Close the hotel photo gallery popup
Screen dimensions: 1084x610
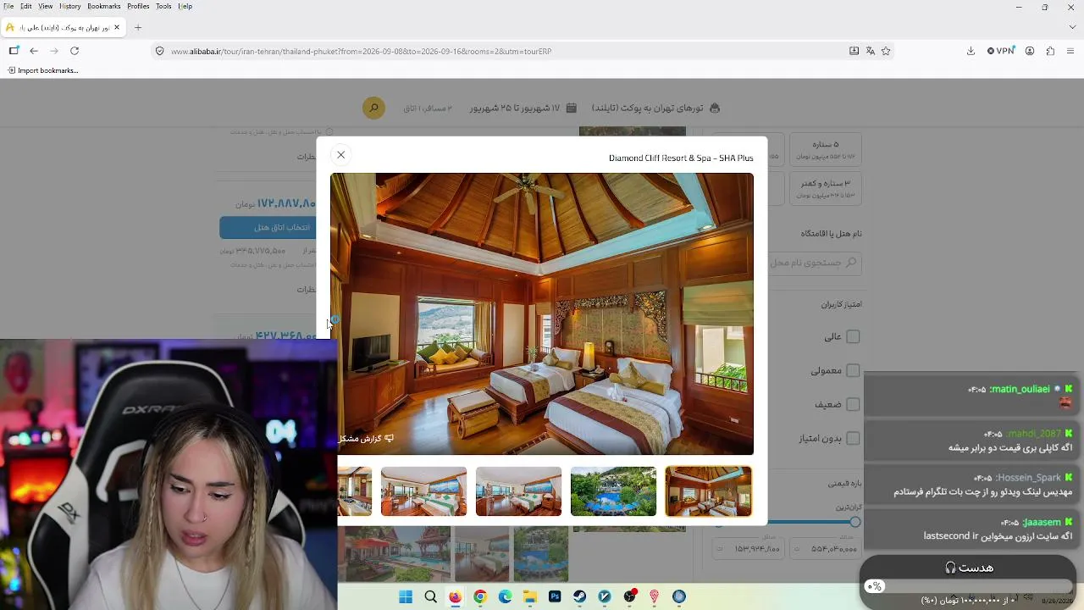(x=340, y=155)
